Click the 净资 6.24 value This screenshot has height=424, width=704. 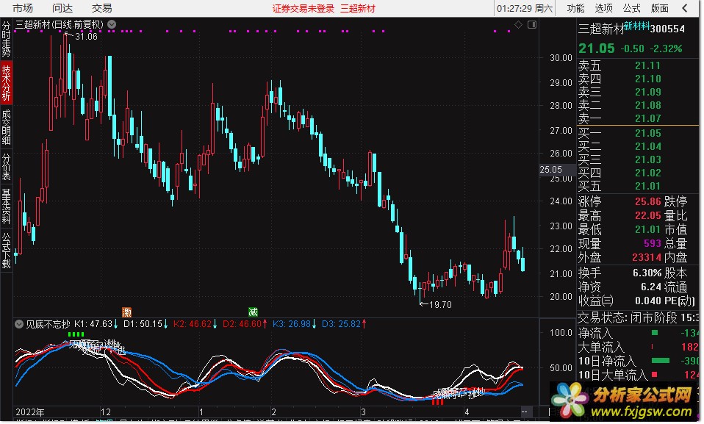pos(651,287)
